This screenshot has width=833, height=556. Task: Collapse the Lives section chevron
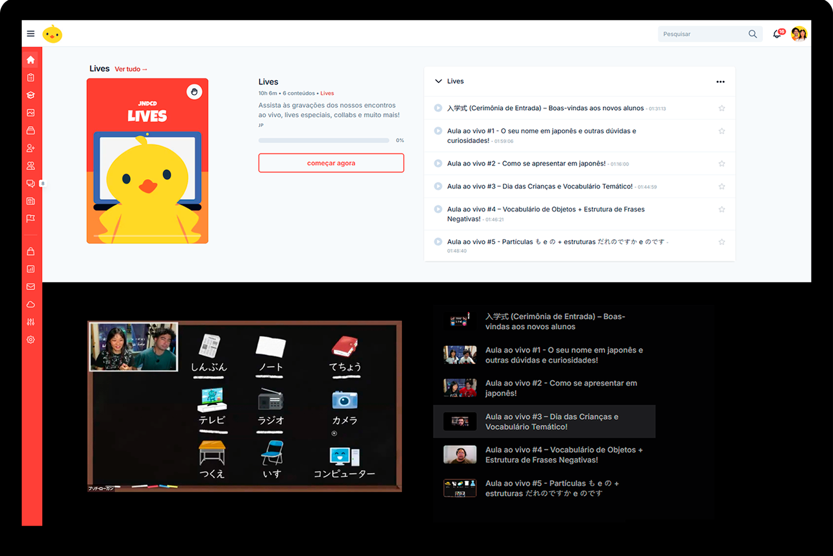click(438, 81)
